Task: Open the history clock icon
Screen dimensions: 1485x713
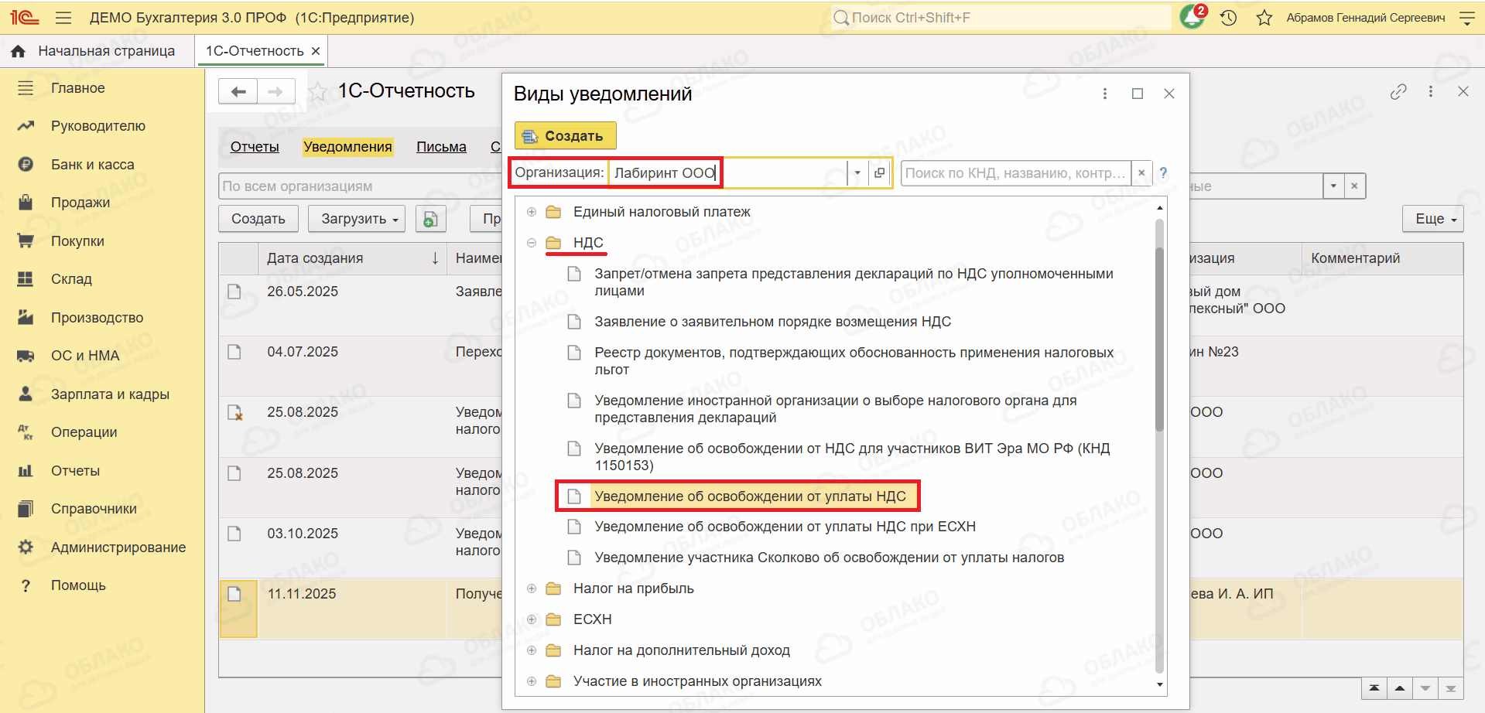Action: click(1229, 18)
